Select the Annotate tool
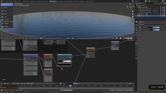Image resolution: width=166 pixels, height=93 pixels. point(7,23)
